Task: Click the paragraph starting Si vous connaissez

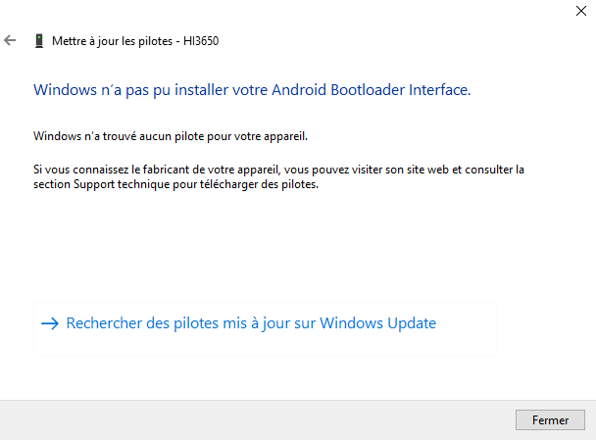Action: point(278,176)
